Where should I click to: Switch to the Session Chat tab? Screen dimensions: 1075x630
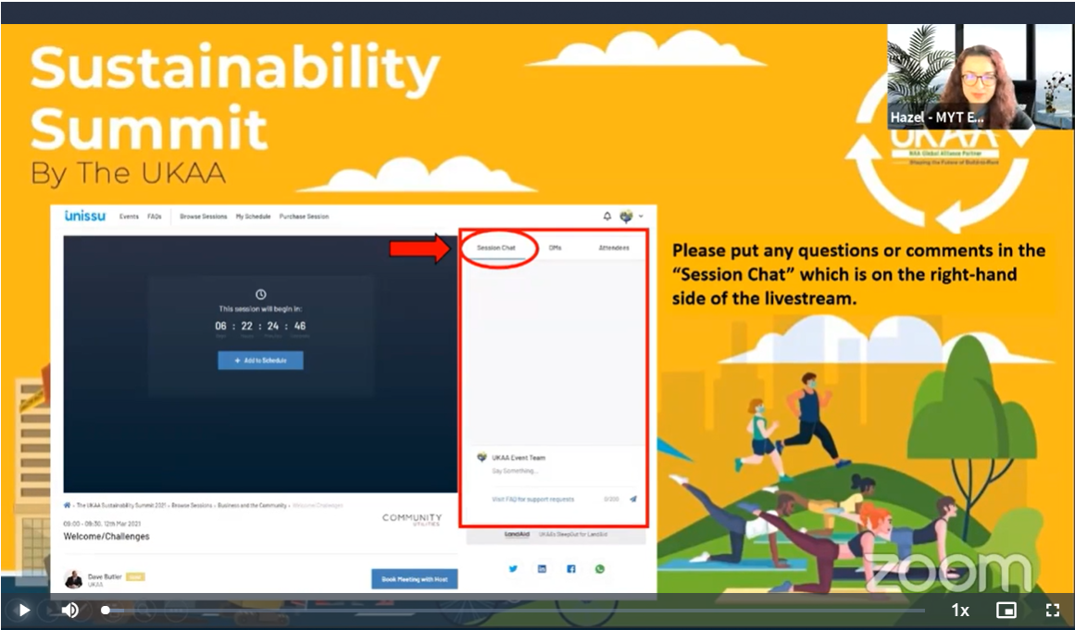point(496,248)
